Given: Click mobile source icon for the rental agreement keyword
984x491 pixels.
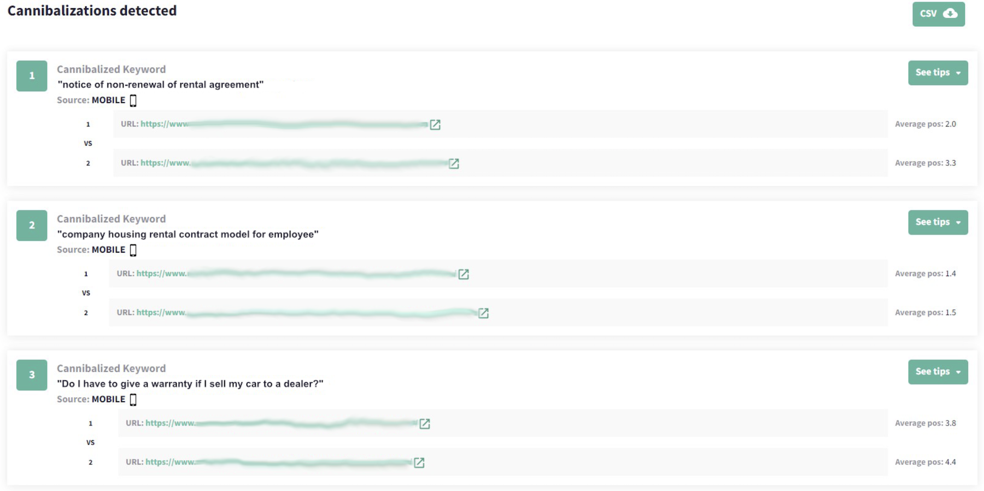Looking at the screenshot, I should point(132,100).
